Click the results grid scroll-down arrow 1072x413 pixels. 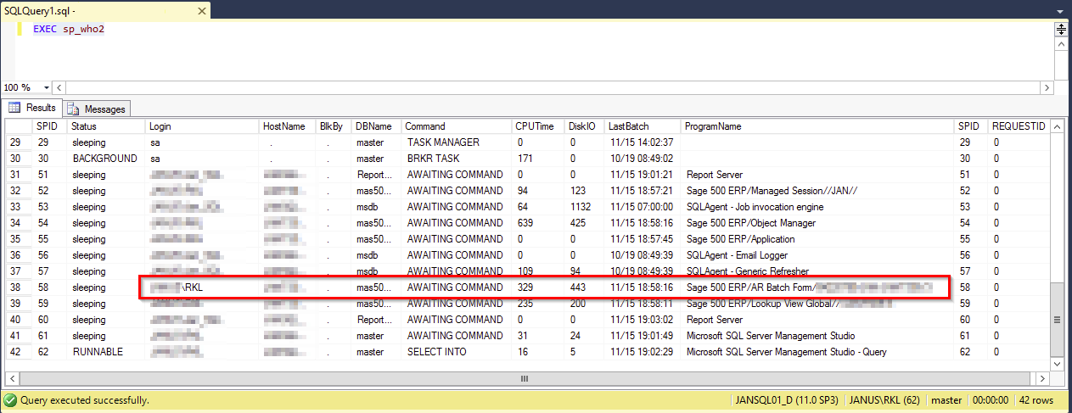1057,363
